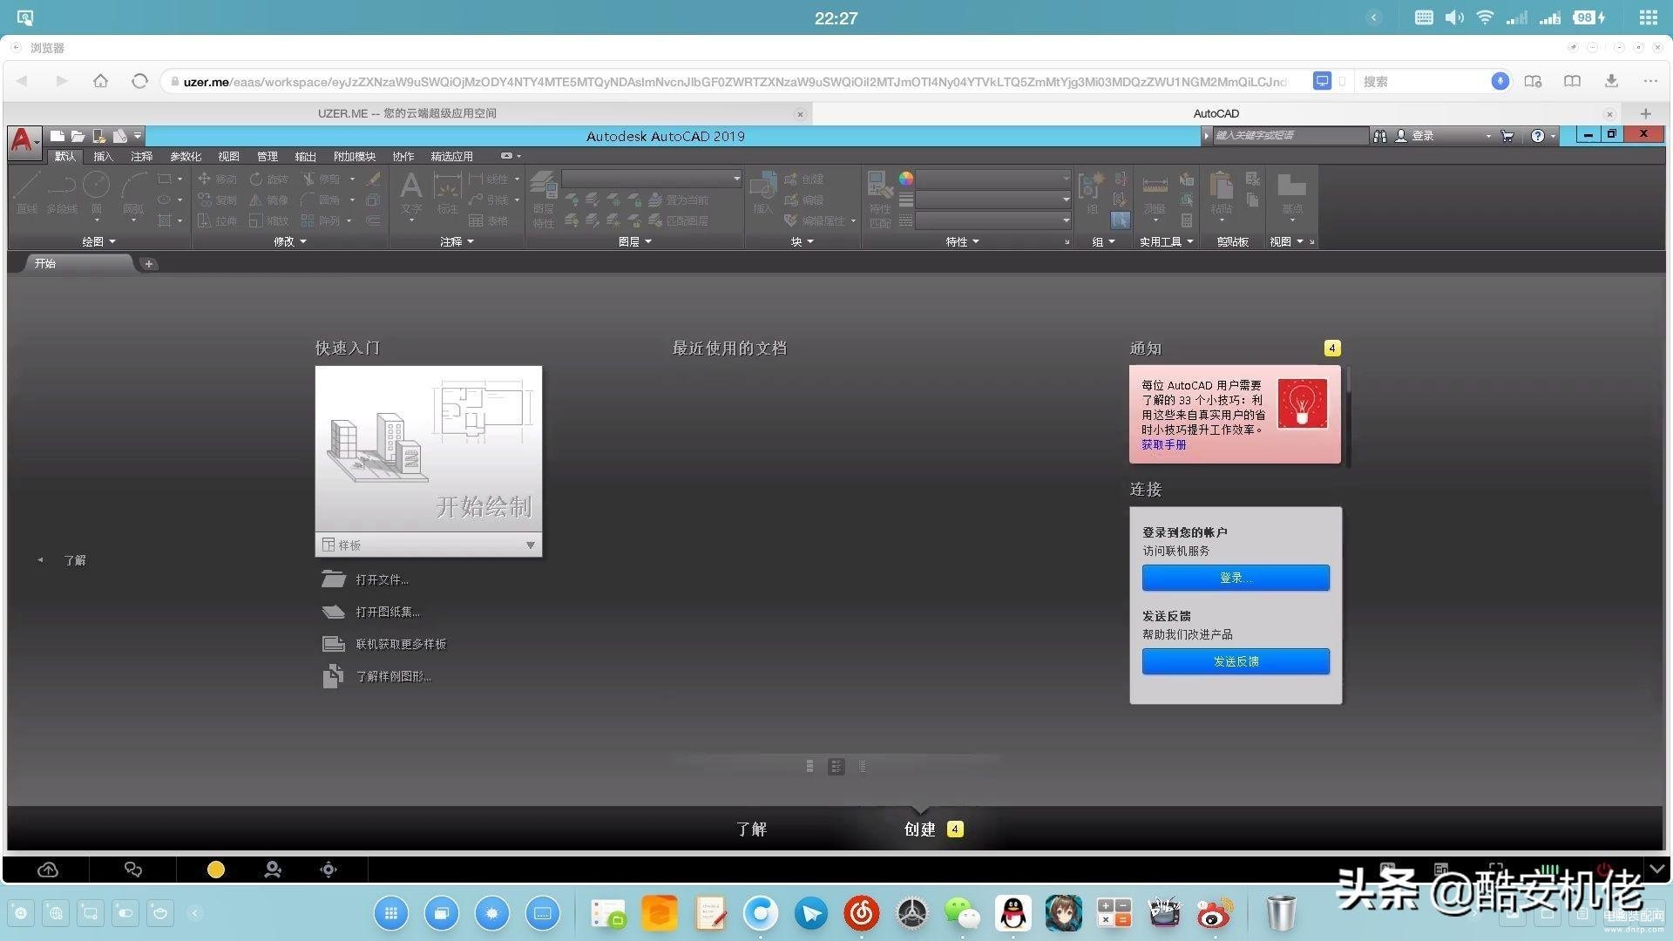Screen dimensions: 1673x941
Task: Expand the Annotation (注释) panel
Action: 457,241
